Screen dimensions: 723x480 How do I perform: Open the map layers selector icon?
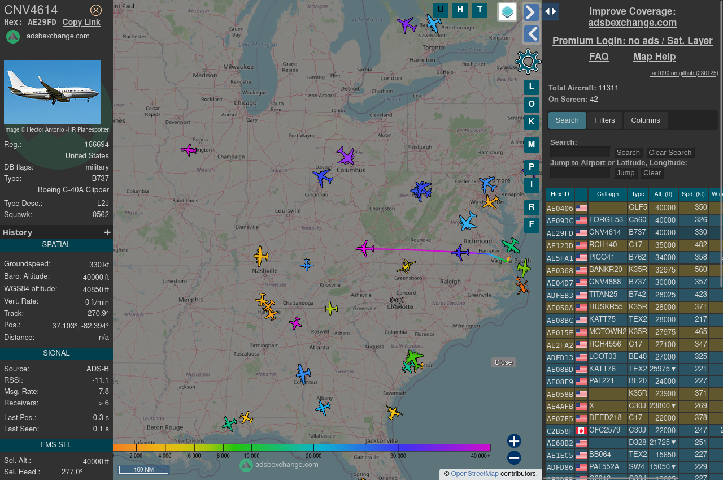click(507, 12)
